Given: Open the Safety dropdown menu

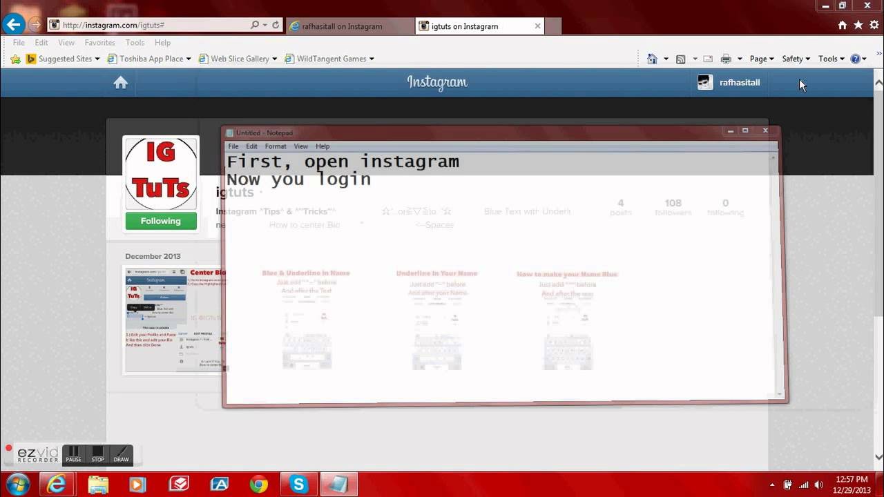Looking at the screenshot, I should click(x=796, y=59).
